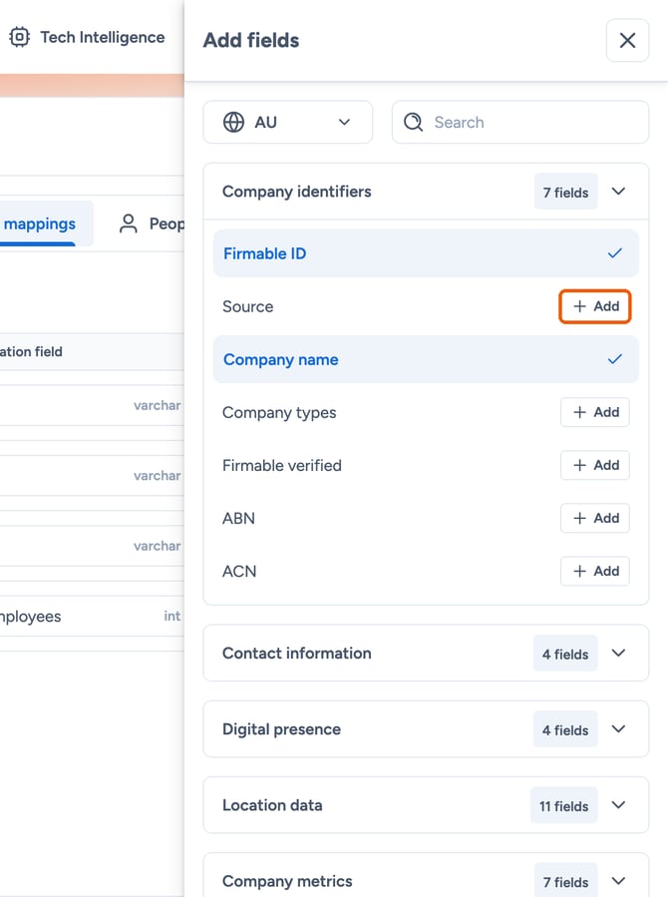668x897 pixels.
Task: Click the 11 fields badge for Location data
Action: click(x=564, y=806)
